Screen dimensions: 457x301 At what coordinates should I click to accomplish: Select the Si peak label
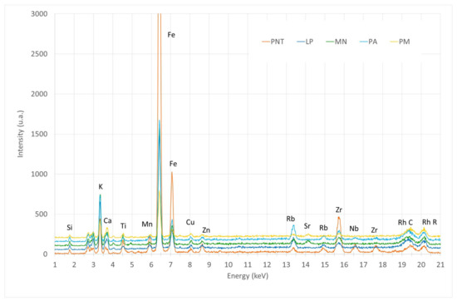tap(69, 227)
